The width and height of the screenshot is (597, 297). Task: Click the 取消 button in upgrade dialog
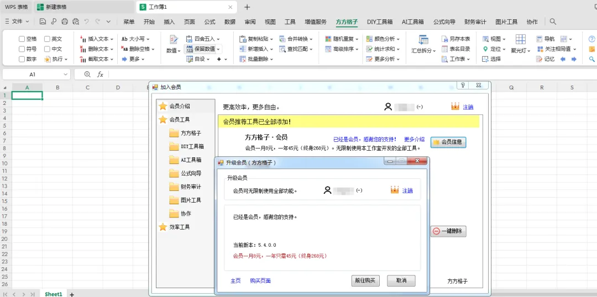coord(401,280)
